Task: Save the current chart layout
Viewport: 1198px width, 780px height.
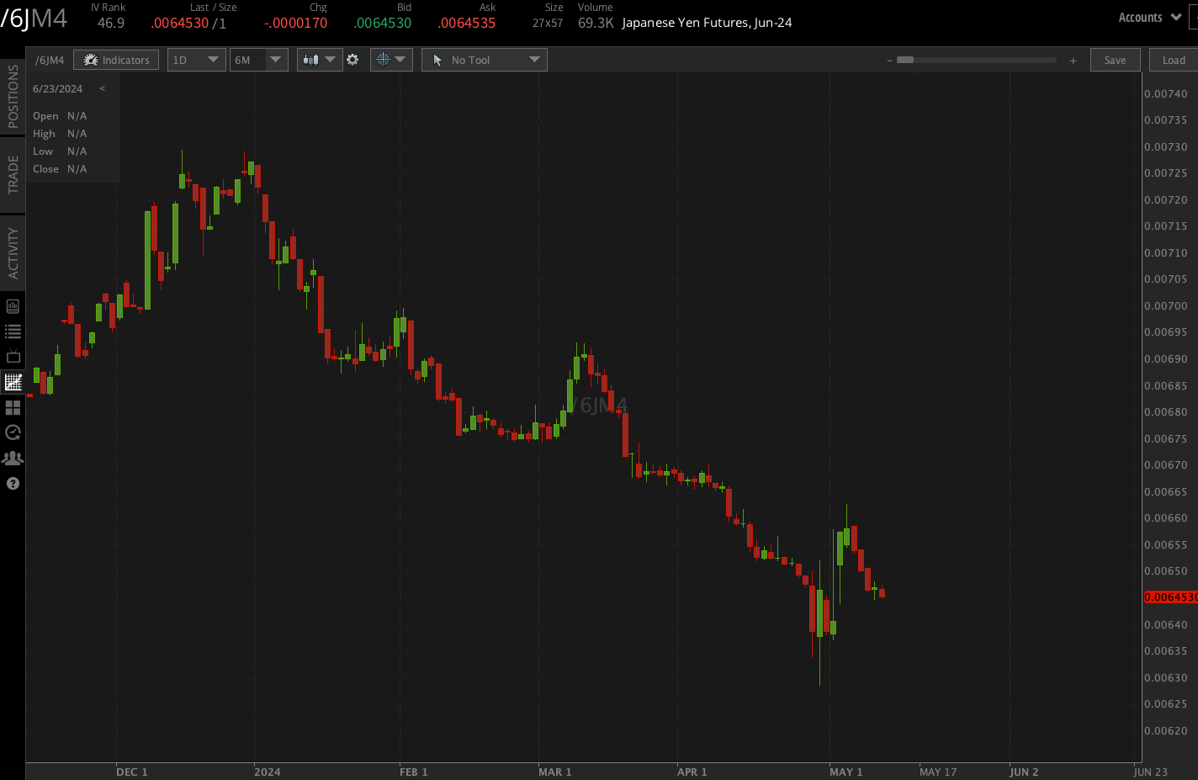Action: tap(1115, 60)
